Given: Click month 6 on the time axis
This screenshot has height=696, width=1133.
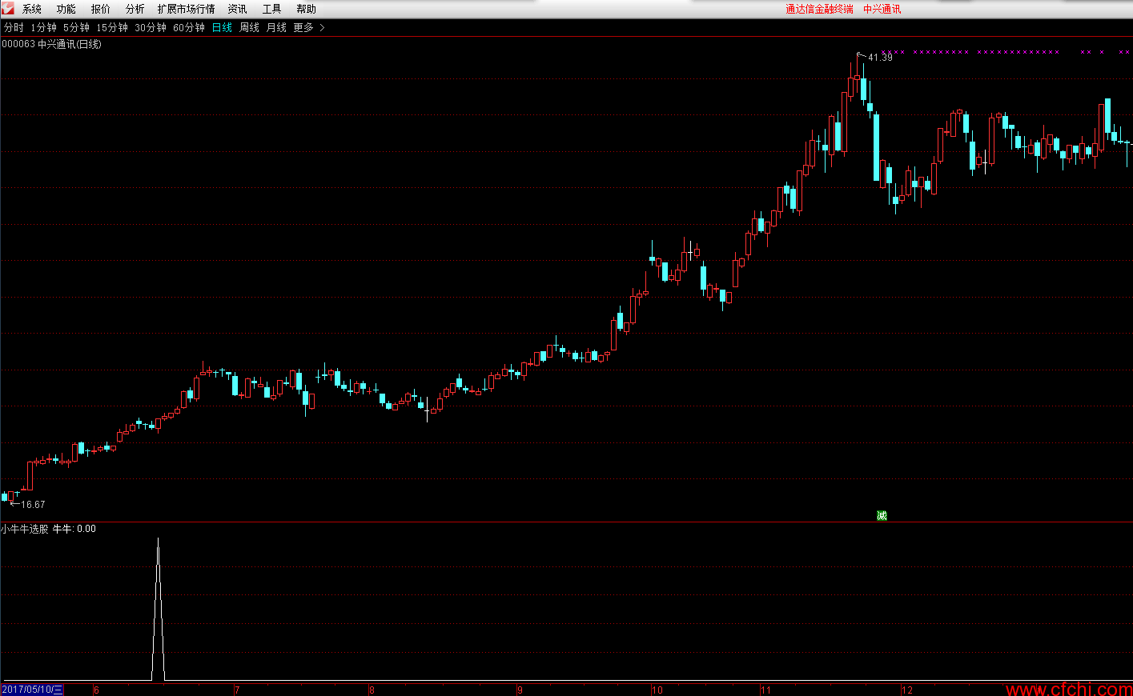Looking at the screenshot, I should click(x=96, y=690).
